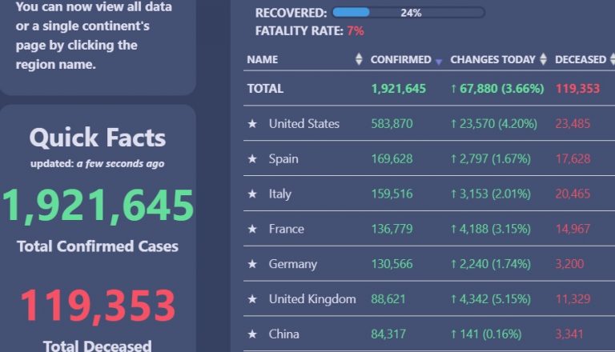615x352 pixels.
Task: Open the France row link
Action: point(287,229)
